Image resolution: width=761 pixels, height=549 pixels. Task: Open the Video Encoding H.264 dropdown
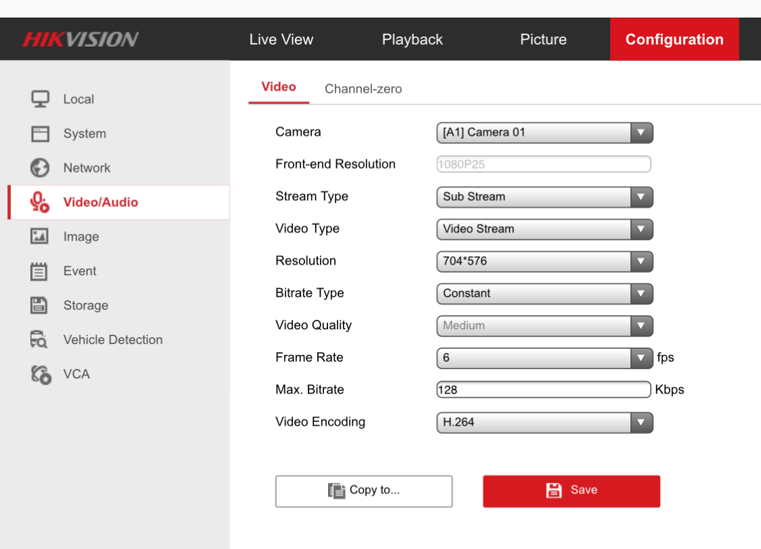pos(545,422)
